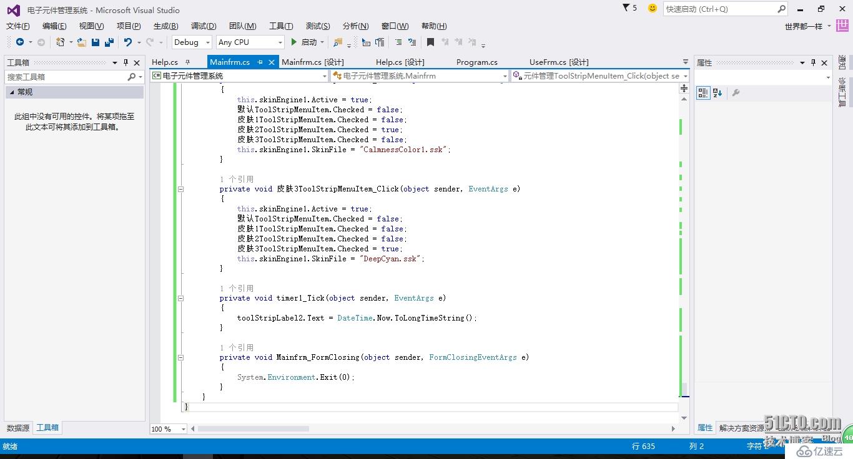Click the vertical scrollbar down arrow
The height and width of the screenshot is (459, 853).
[x=684, y=418]
